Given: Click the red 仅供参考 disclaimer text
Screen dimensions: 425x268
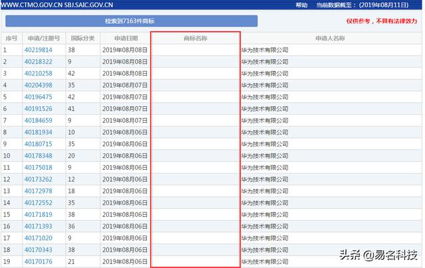Looking at the screenshot, I should (x=382, y=21).
